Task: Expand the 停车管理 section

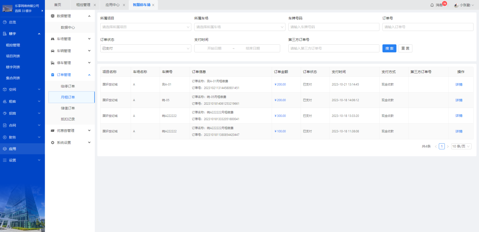Action: coord(89,63)
